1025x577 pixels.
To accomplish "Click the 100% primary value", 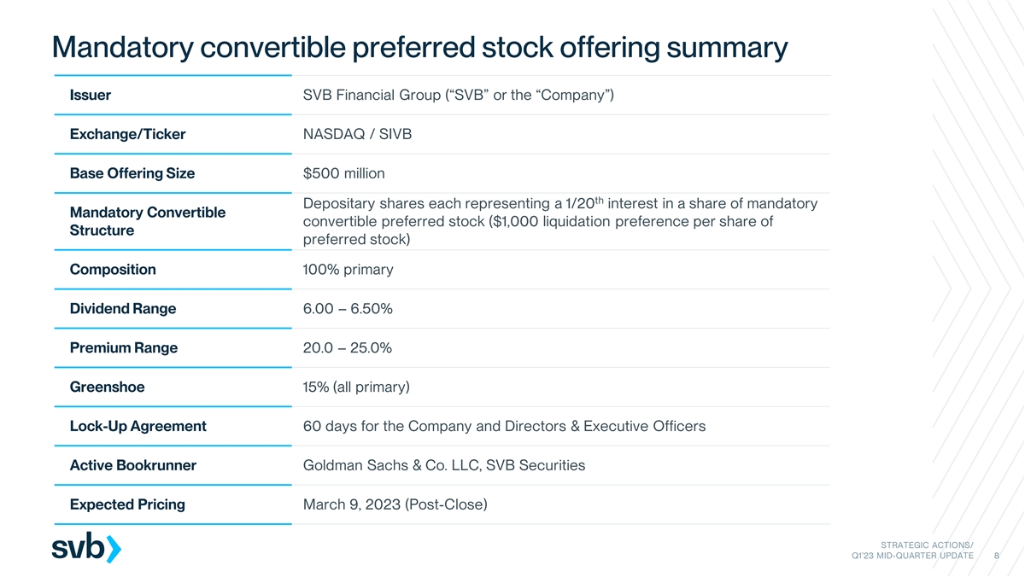I will [x=348, y=270].
